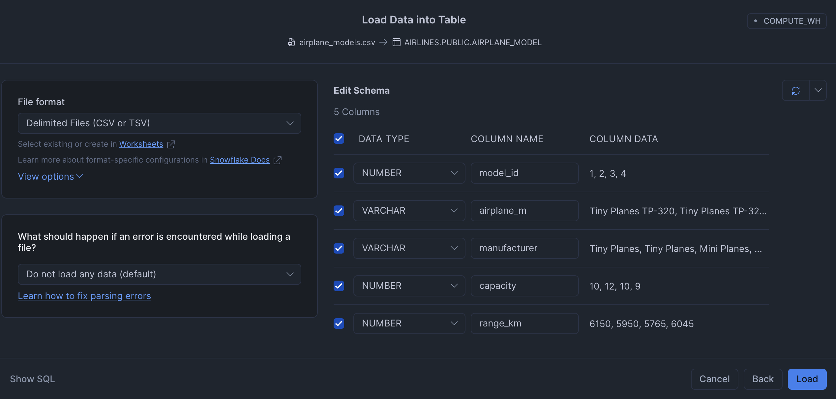The width and height of the screenshot is (836, 399).
Task: Toggle the manufacturer column checkbox
Action: coord(339,248)
